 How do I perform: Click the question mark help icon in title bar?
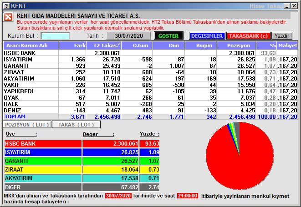[6, 6]
